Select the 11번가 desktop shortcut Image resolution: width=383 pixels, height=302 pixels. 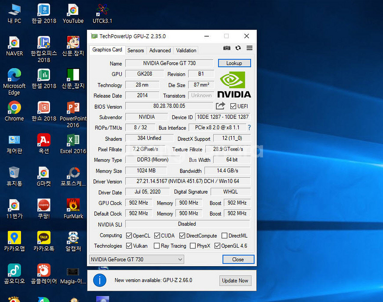14,209
